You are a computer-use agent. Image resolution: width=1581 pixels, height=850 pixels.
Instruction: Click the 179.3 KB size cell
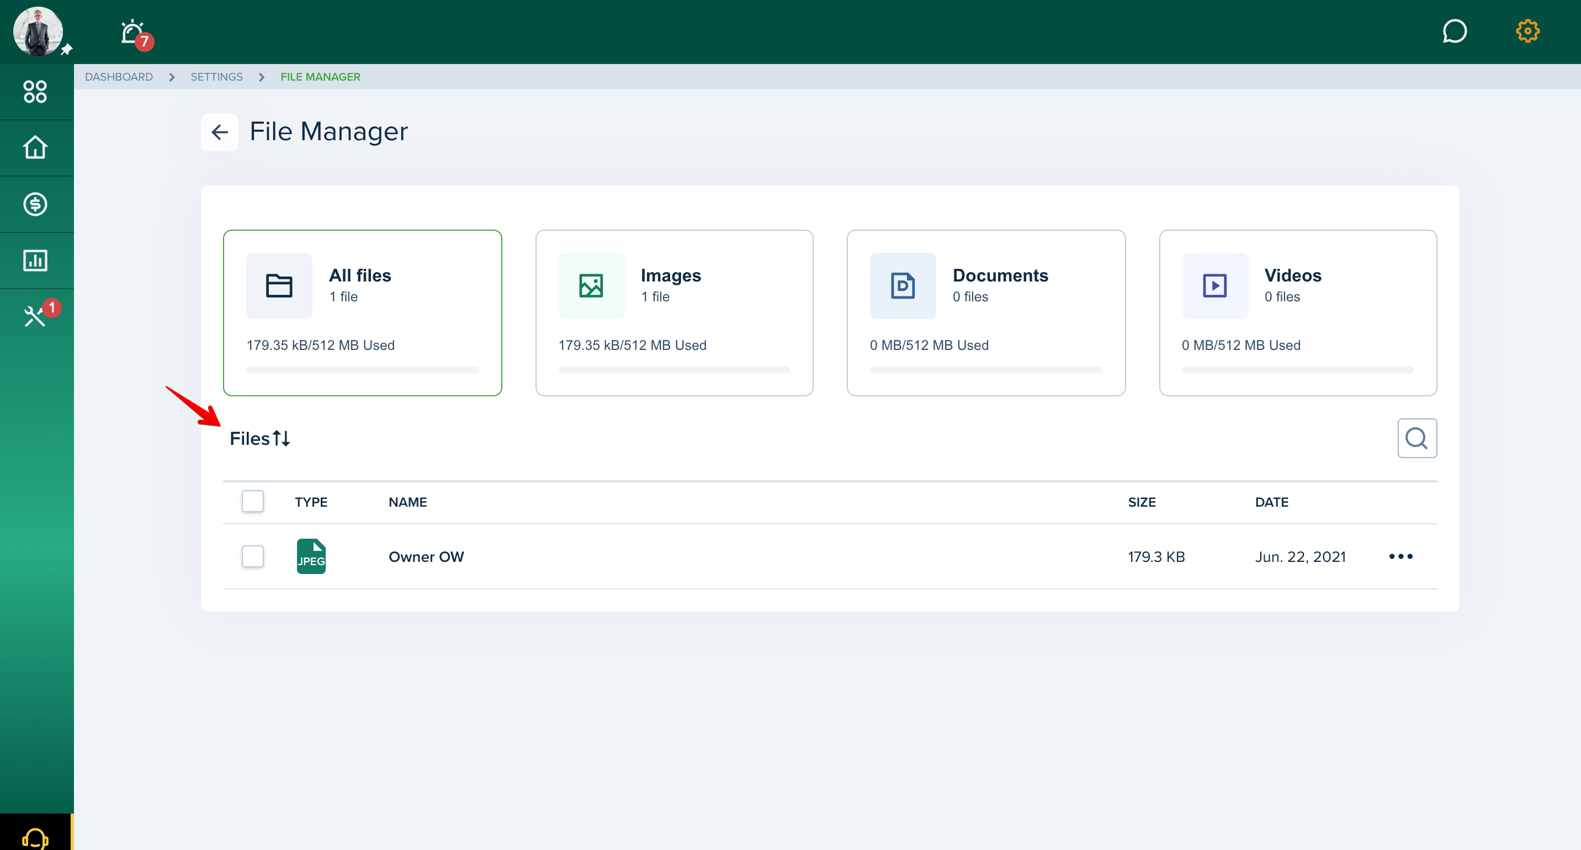coord(1156,557)
